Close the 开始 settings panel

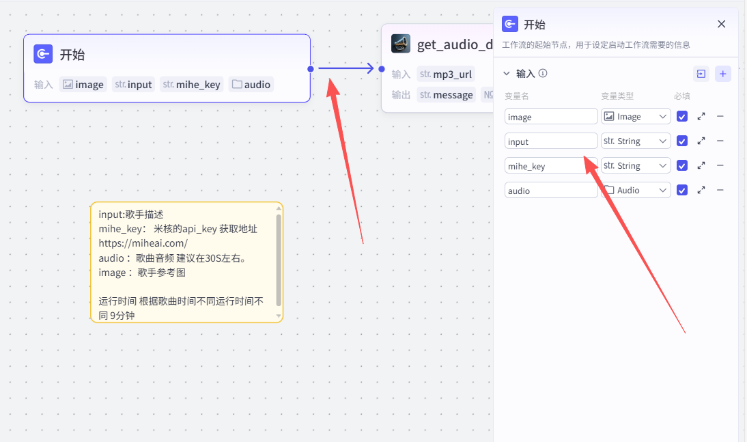721,25
